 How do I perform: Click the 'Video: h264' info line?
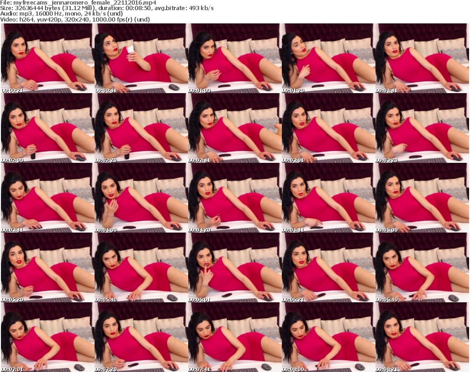[x=75, y=19]
